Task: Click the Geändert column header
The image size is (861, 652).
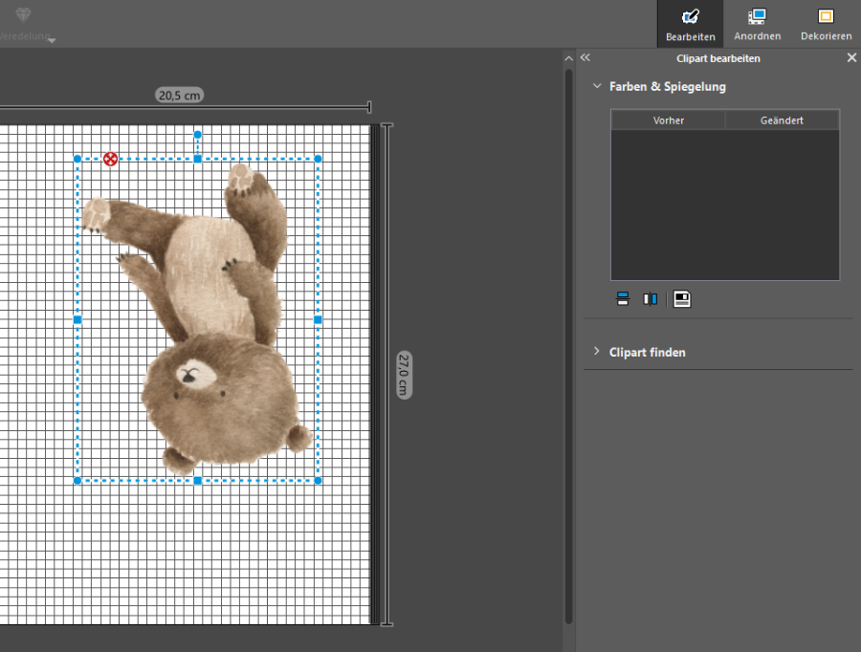Action: [x=782, y=120]
